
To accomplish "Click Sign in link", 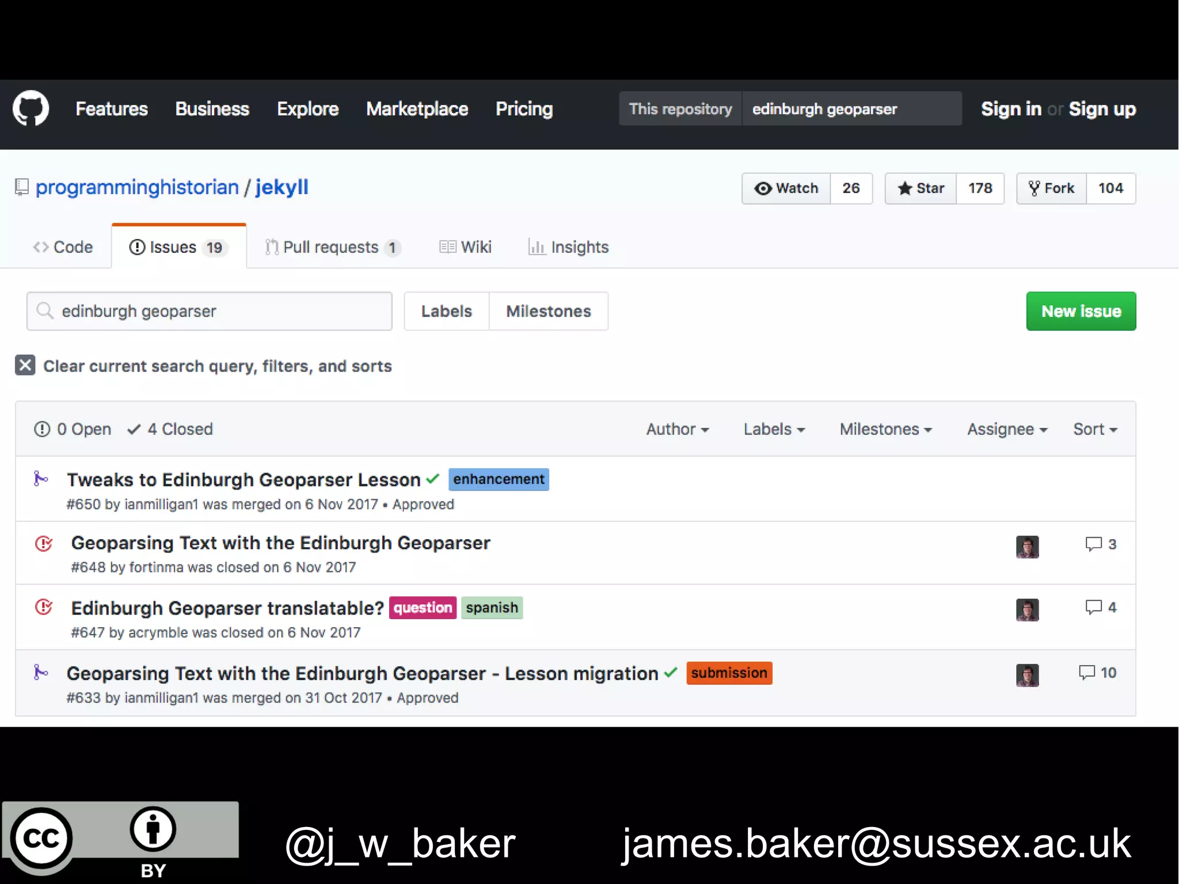I will [1011, 109].
